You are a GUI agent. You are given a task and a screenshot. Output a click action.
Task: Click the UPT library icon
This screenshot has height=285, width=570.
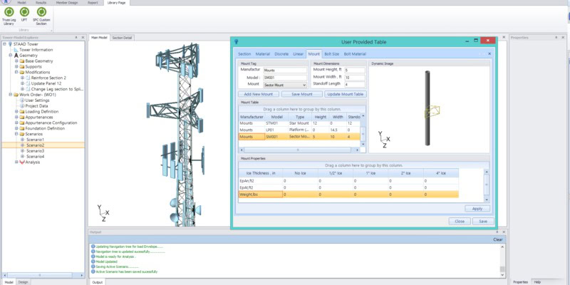tap(25, 12)
